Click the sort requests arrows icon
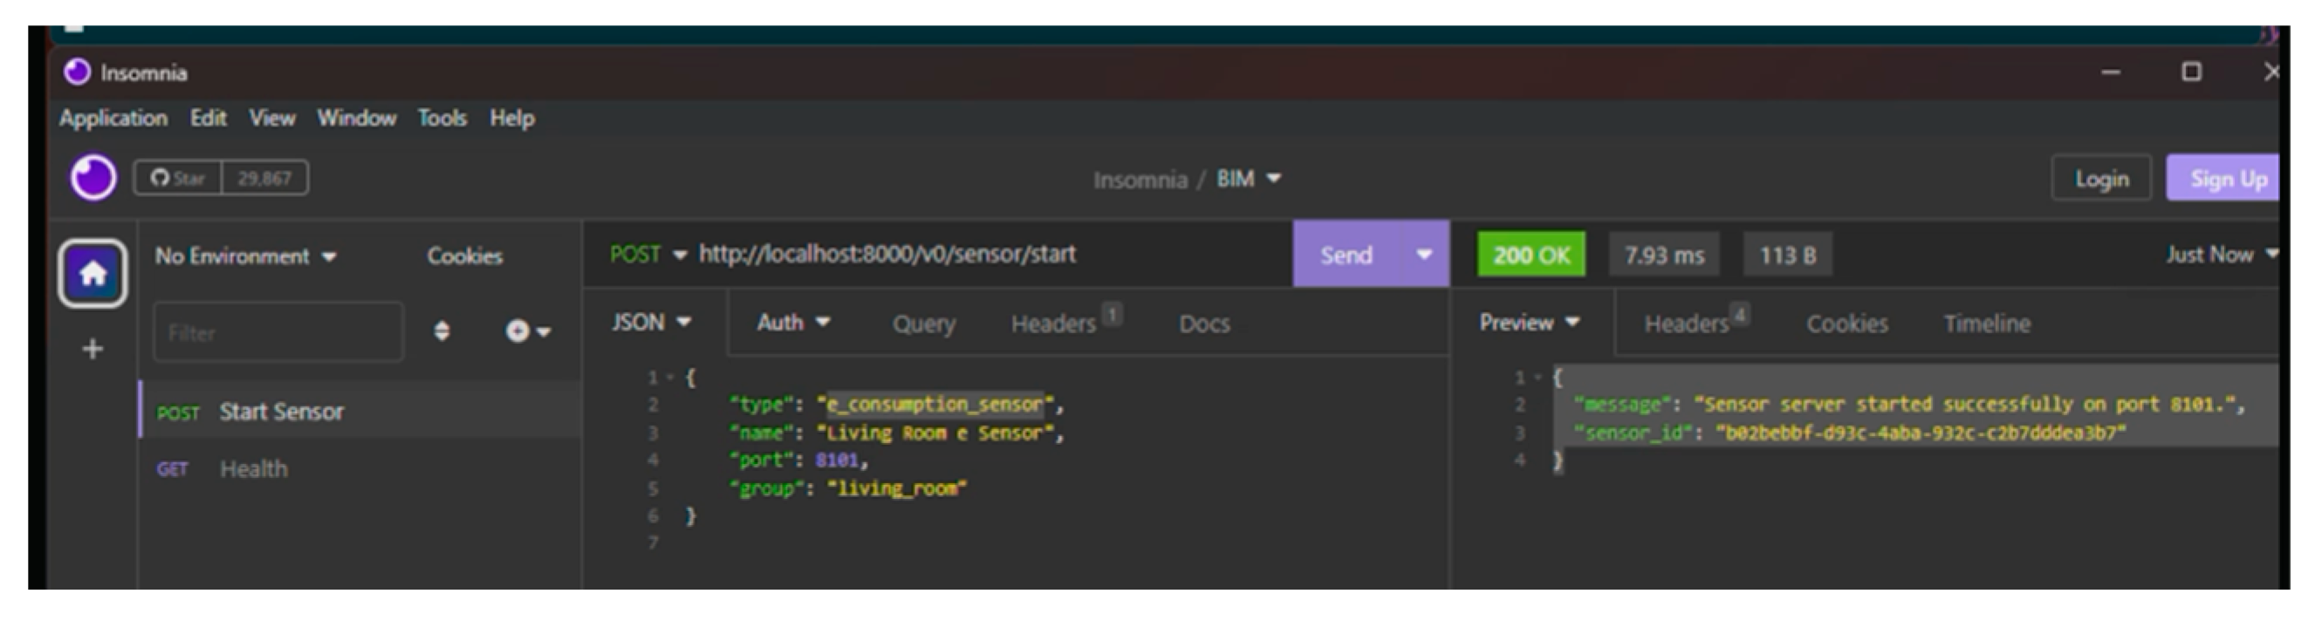 tap(442, 331)
